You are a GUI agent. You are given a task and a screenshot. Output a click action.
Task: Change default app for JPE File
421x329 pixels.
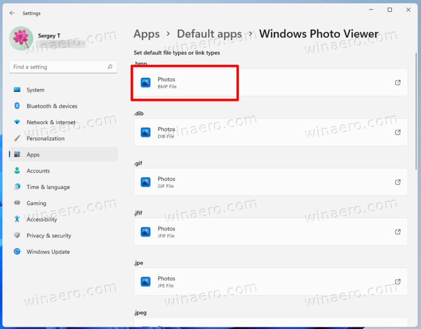click(x=271, y=281)
